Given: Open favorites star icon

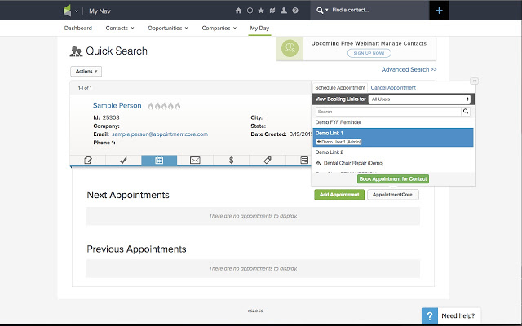Looking at the screenshot, I should coord(261,11).
